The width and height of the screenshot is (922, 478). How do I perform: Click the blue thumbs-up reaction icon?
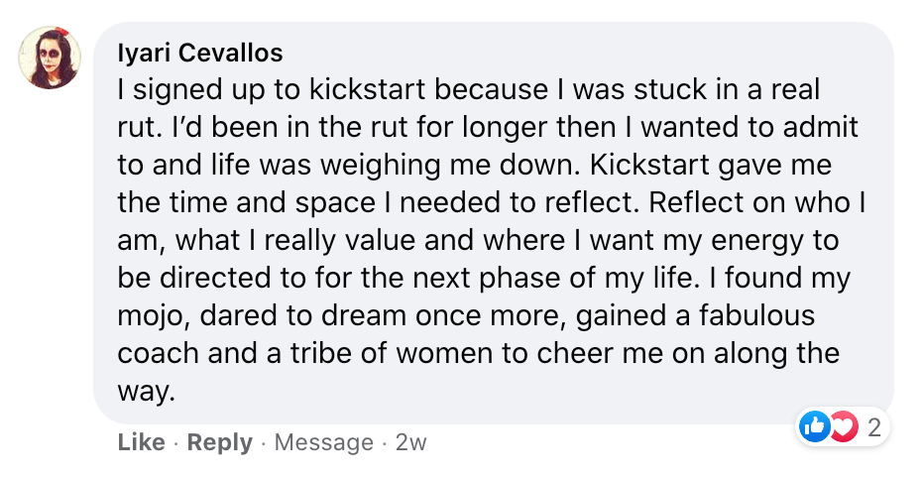(814, 427)
